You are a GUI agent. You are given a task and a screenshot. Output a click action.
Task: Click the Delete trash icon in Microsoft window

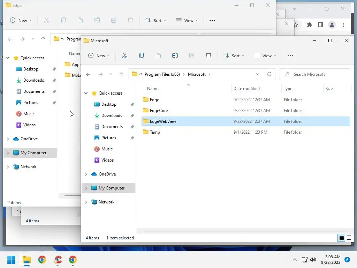[x=208, y=55]
